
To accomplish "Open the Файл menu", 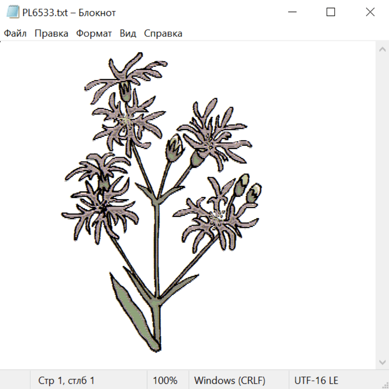I will pos(16,33).
